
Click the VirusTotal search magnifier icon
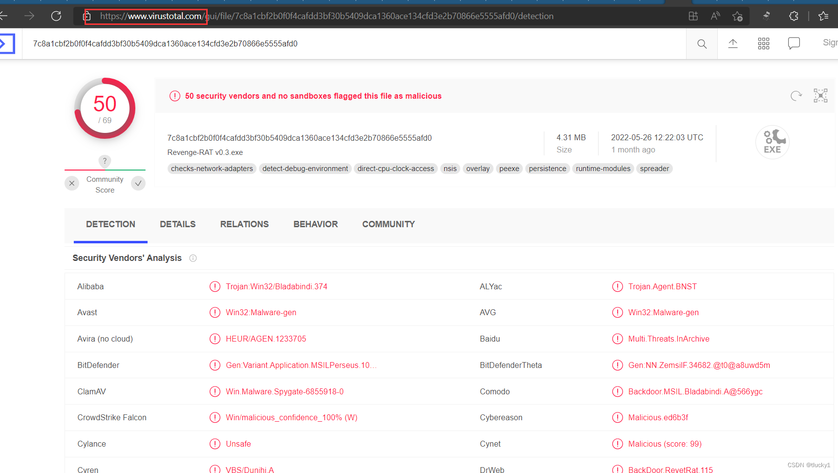(702, 44)
